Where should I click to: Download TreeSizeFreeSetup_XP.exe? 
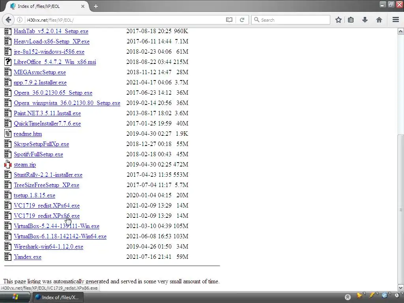point(47,185)
